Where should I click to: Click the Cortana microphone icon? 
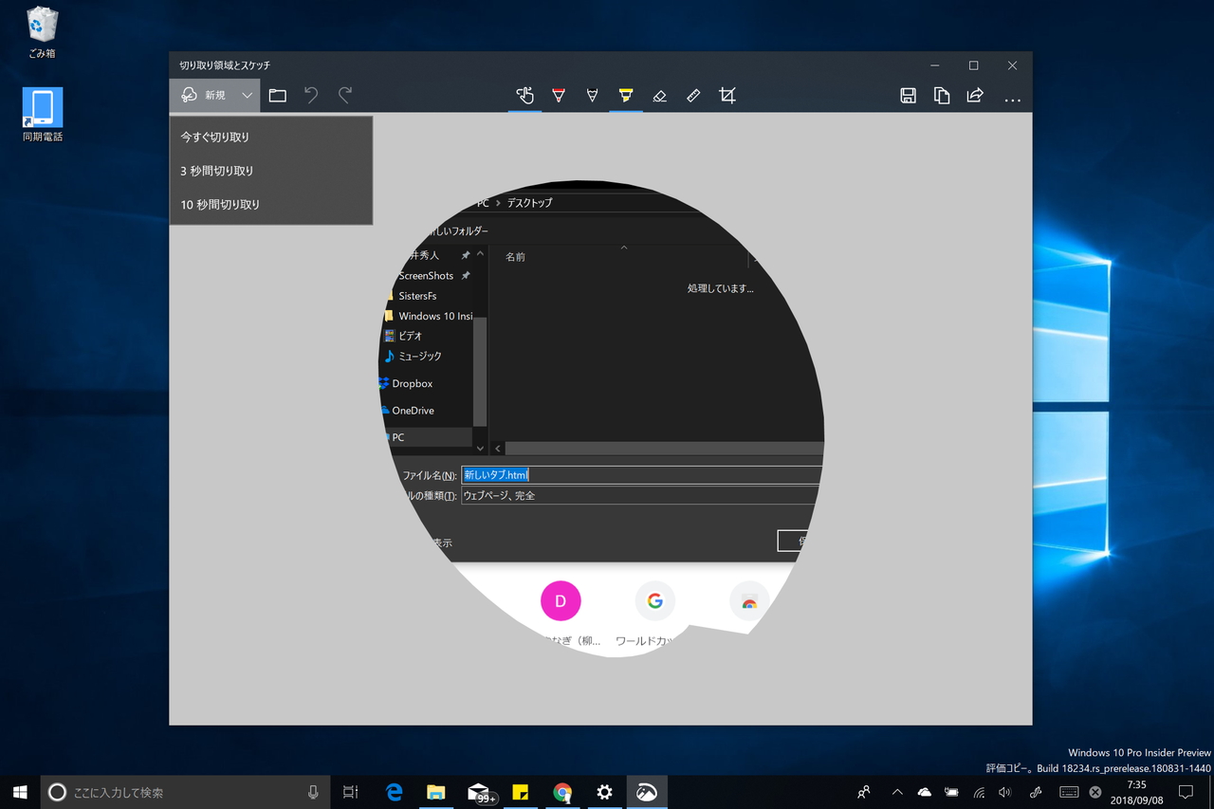click(313, 792)
